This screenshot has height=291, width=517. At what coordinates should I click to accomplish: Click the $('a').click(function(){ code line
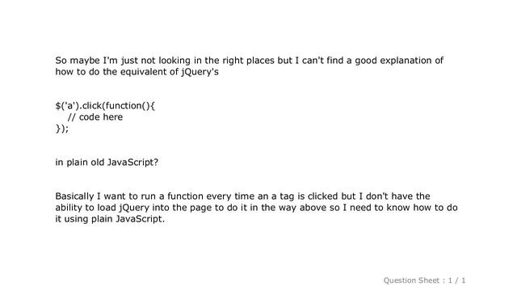point(105,106)
